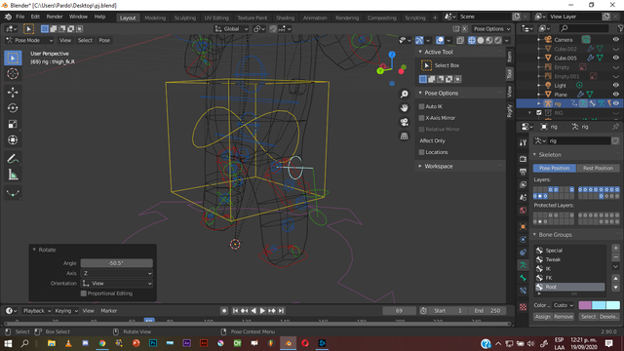Open Pose Options dropdown in header

point(491,28)
